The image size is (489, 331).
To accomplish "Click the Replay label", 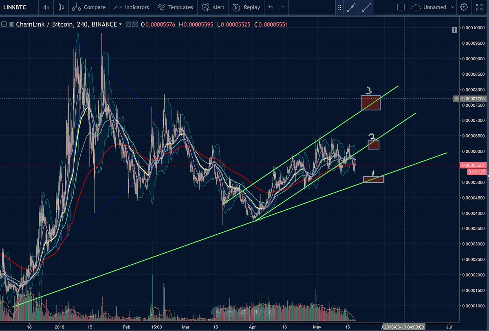I will [252, 7].
